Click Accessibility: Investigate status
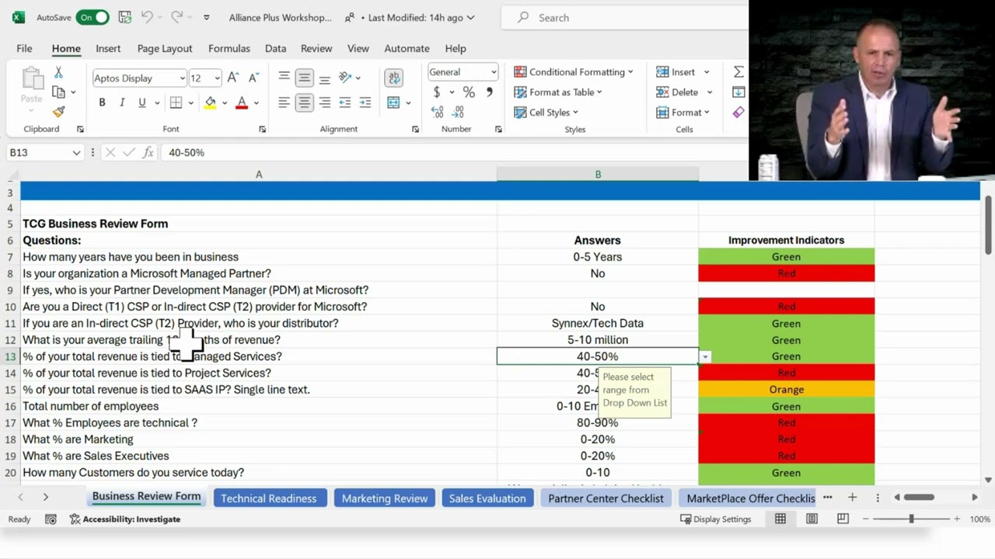The height and width of the screenshot is (559, 995). point(125,519)
